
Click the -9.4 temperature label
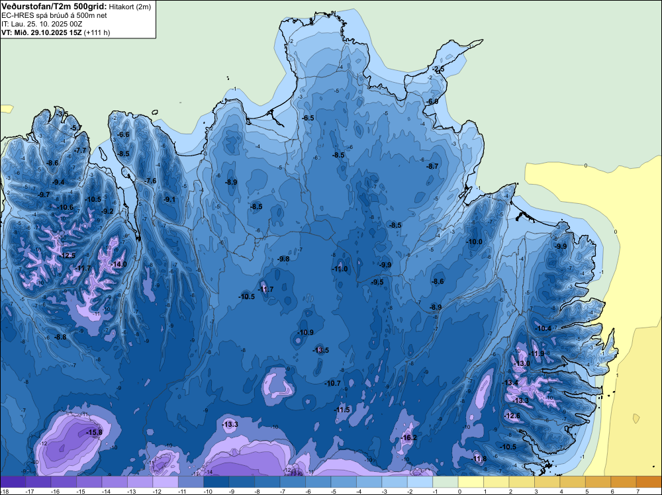[58, 182]
